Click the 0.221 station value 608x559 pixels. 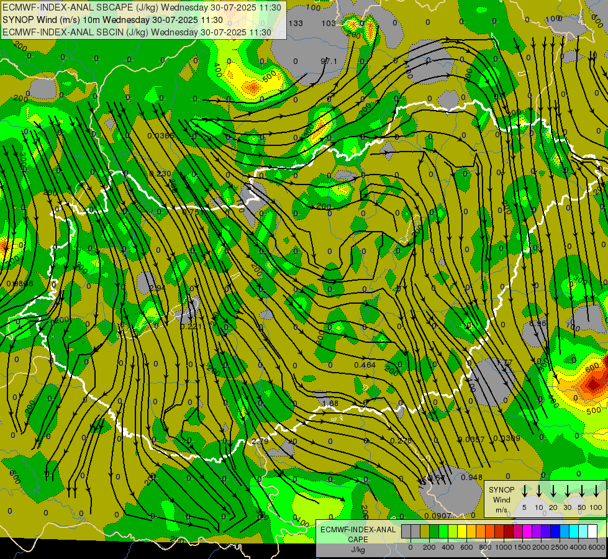[191, 326]
